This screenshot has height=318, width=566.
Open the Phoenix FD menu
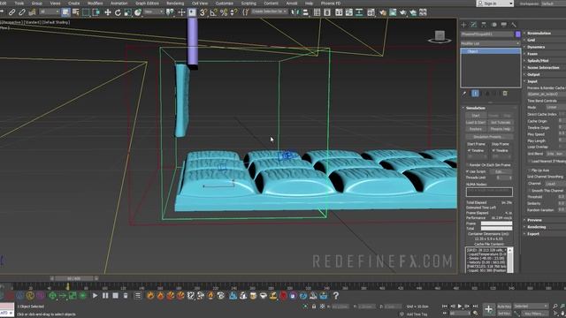tap(330, 4)
